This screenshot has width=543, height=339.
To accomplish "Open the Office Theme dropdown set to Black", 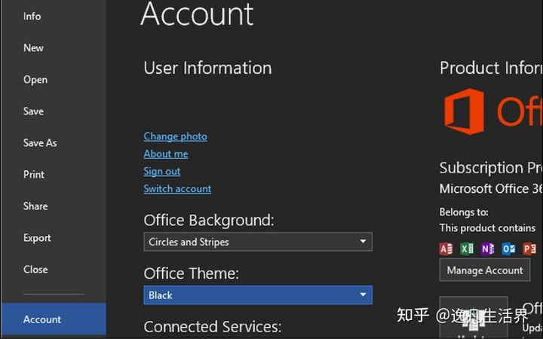I will (258, 295).
